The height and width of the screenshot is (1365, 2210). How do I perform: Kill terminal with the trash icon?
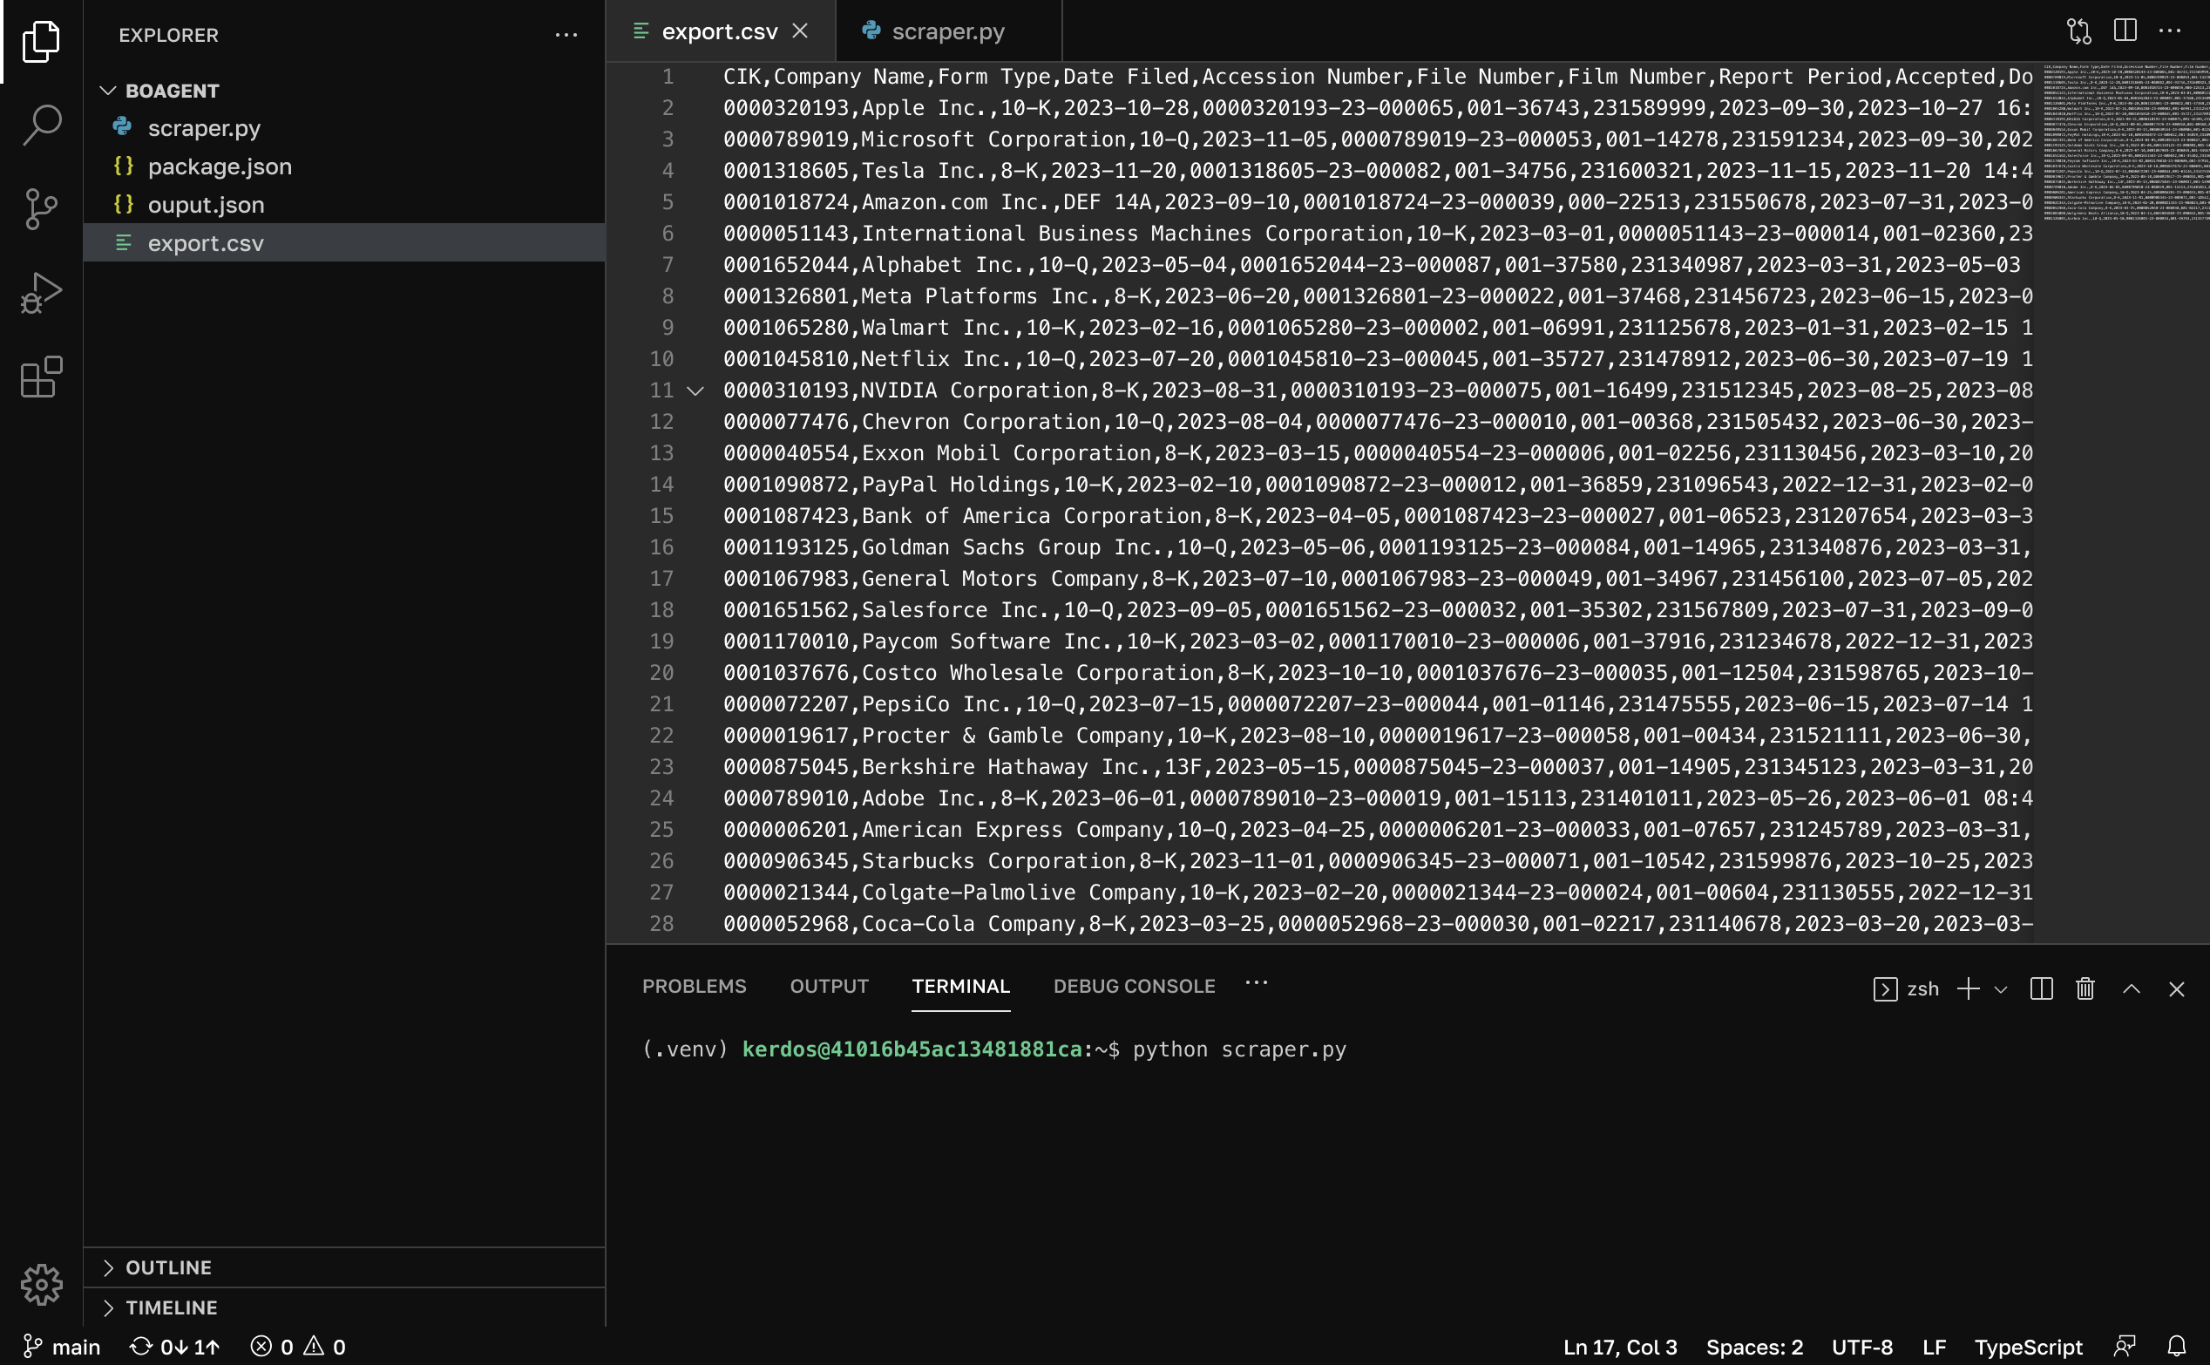point(2085,988)
